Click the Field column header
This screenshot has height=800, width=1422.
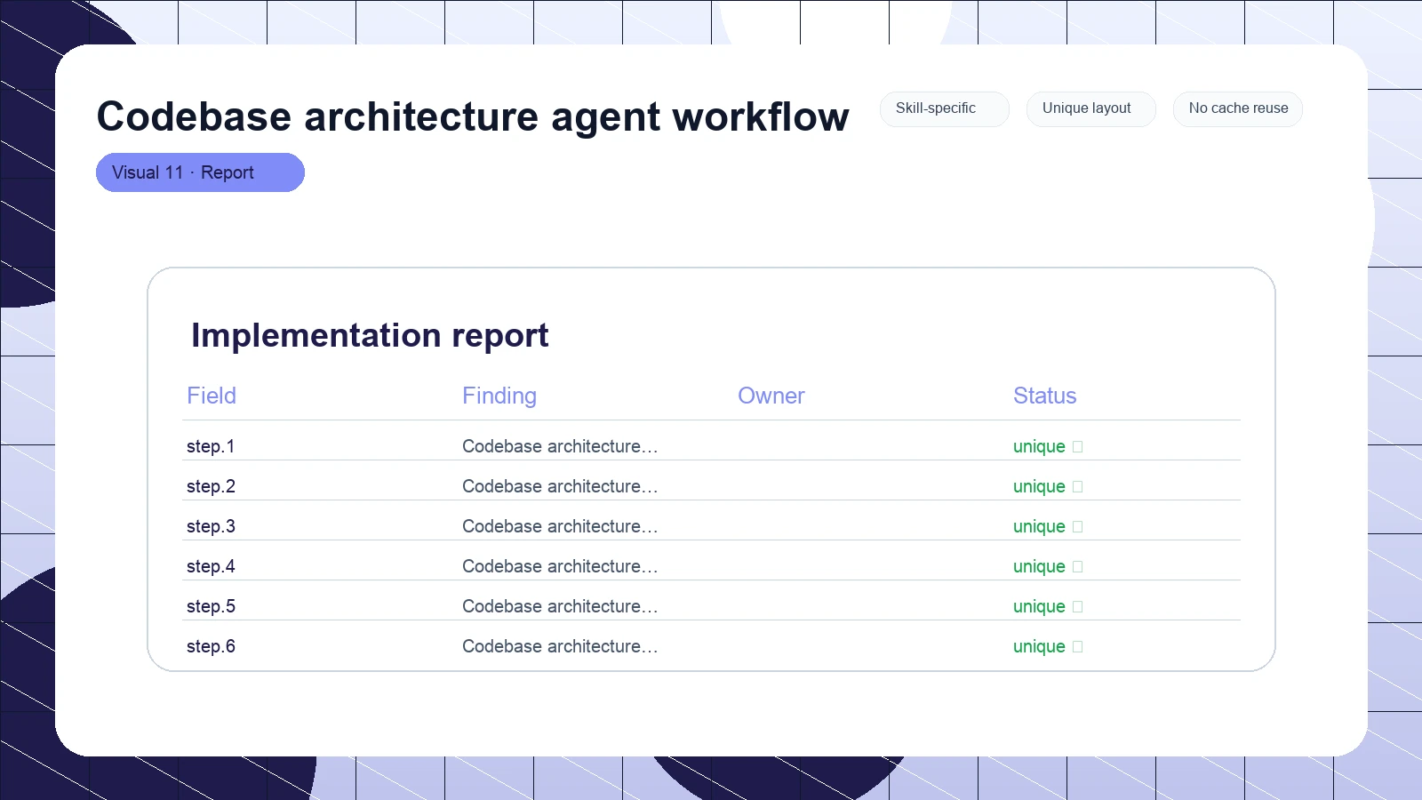point(212,396)
